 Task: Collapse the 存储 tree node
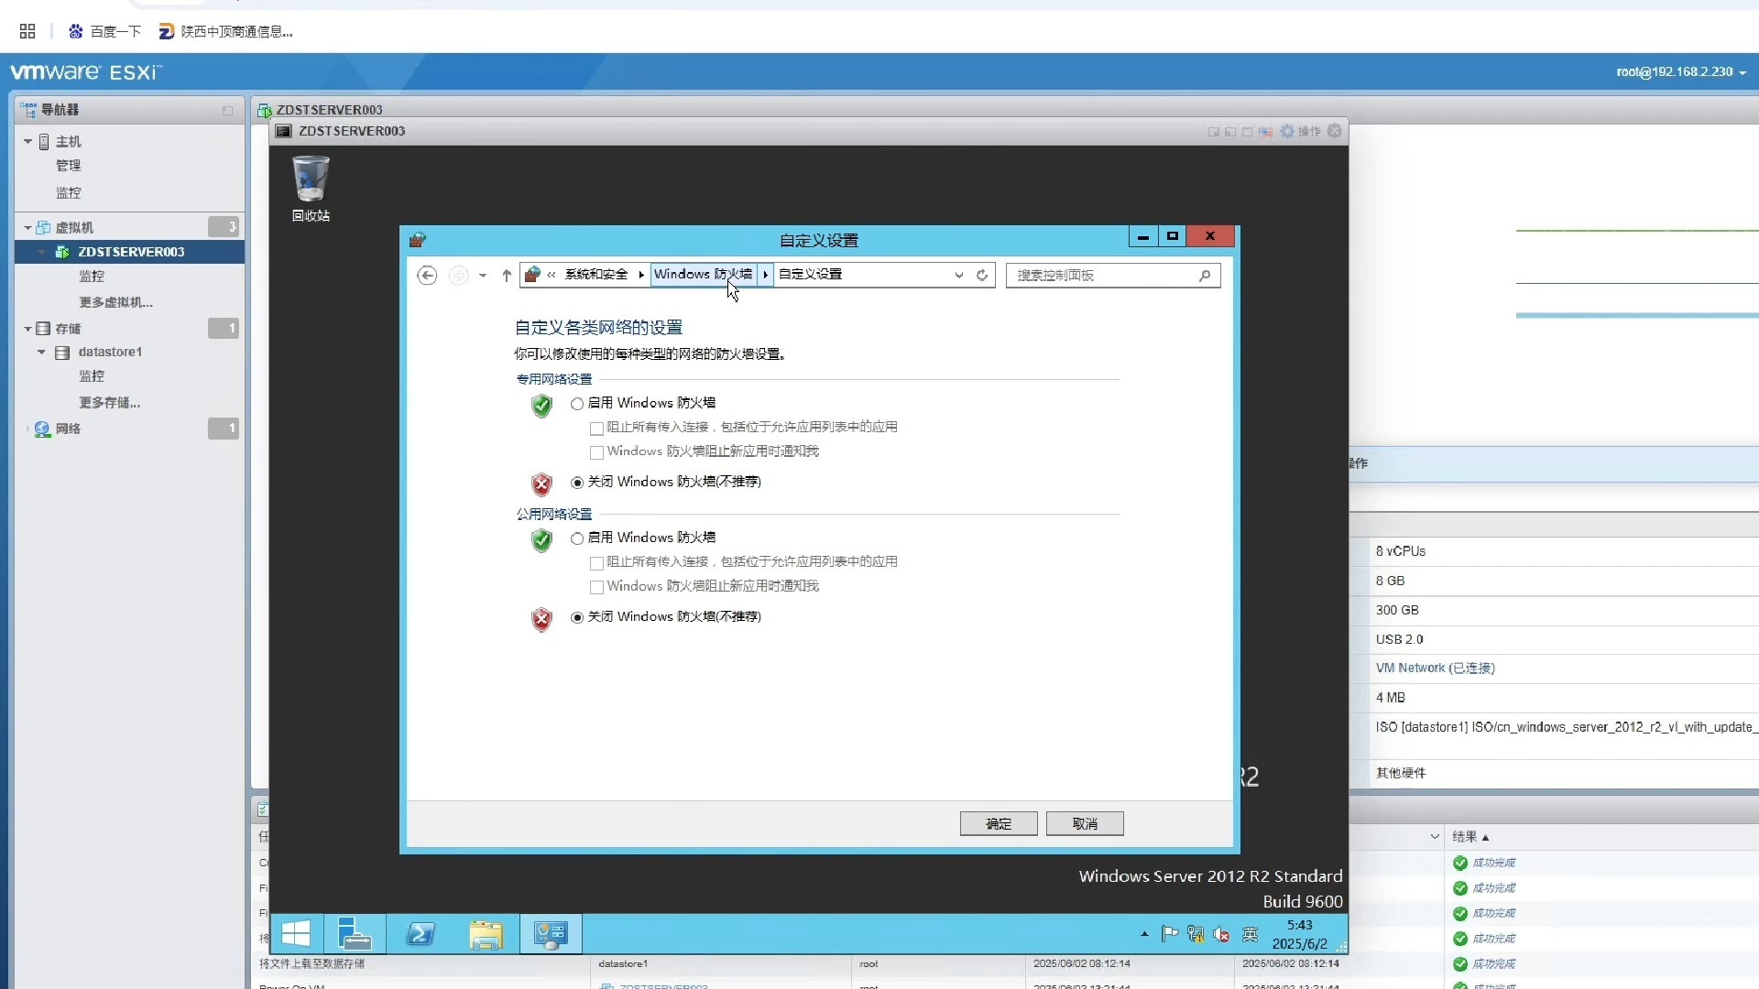pos(27,329)
